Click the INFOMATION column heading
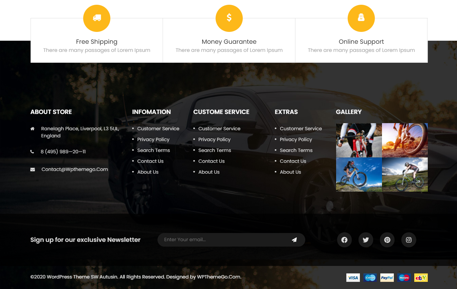 pyautogui.click(x=151, y=112)
